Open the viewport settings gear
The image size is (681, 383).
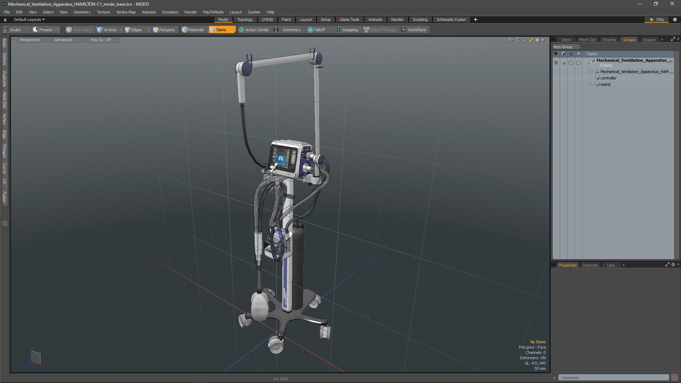(x=538, y=40)
